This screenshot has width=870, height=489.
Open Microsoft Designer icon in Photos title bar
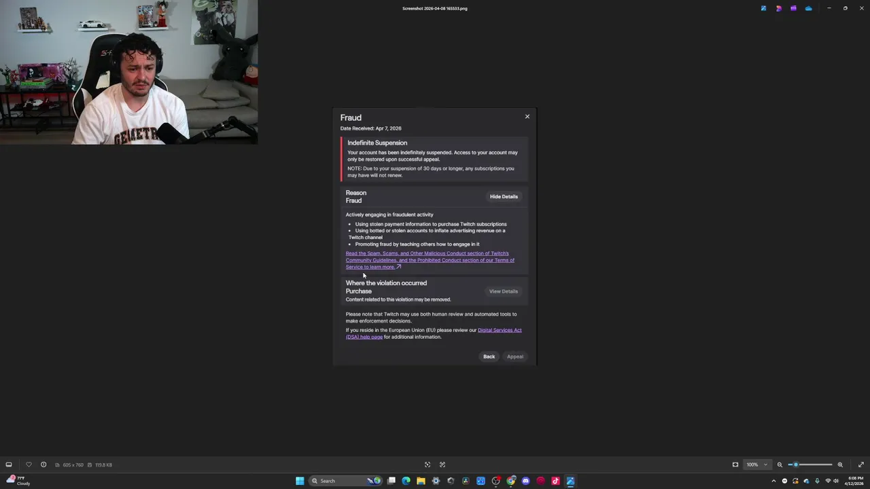coord(778,8)
